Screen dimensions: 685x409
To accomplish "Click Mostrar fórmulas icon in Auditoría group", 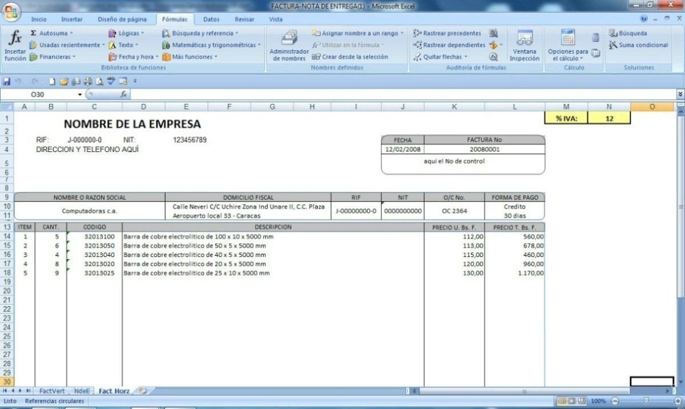I will pos(494,33).
